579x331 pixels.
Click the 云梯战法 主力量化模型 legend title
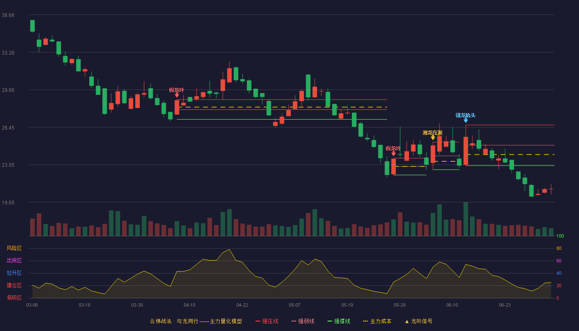click(x=196, y=321)
